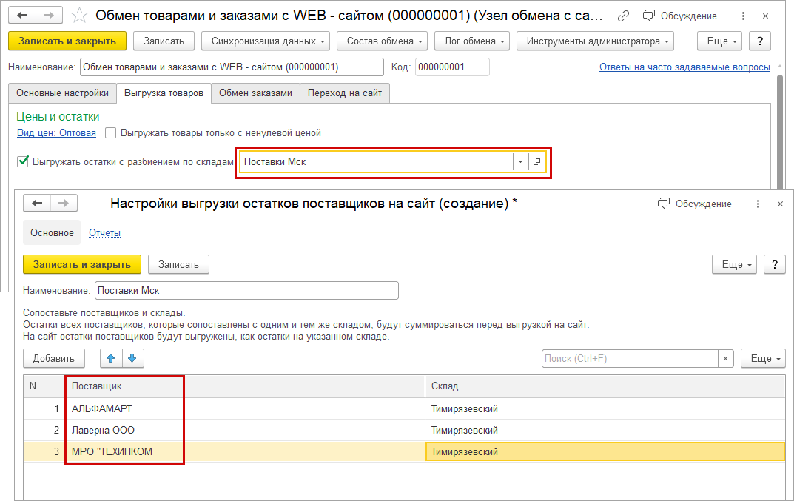The height and width of the screenshot is (501, 794).
Task: Go forward in the exchange node window
Action: (x=49, y=16)
